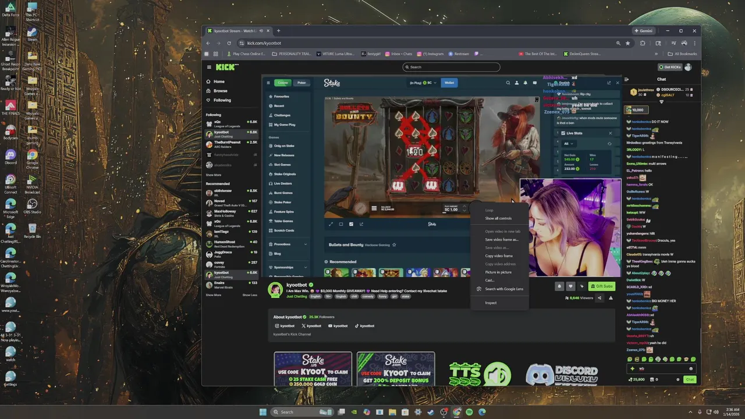The image size is (745, 419).
Task: Open the emoji picker in chat input
Action: click(x=691, y=368)
